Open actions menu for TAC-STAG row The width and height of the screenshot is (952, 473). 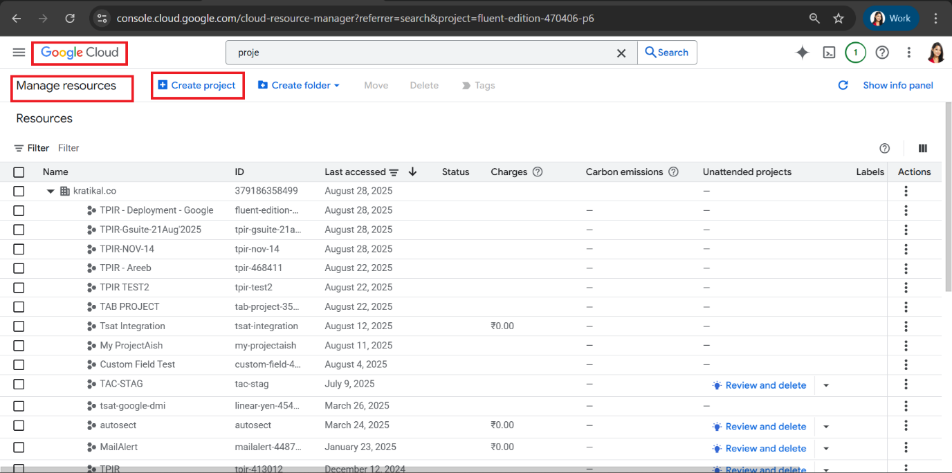pyautogui.click(x=906, y=385)
